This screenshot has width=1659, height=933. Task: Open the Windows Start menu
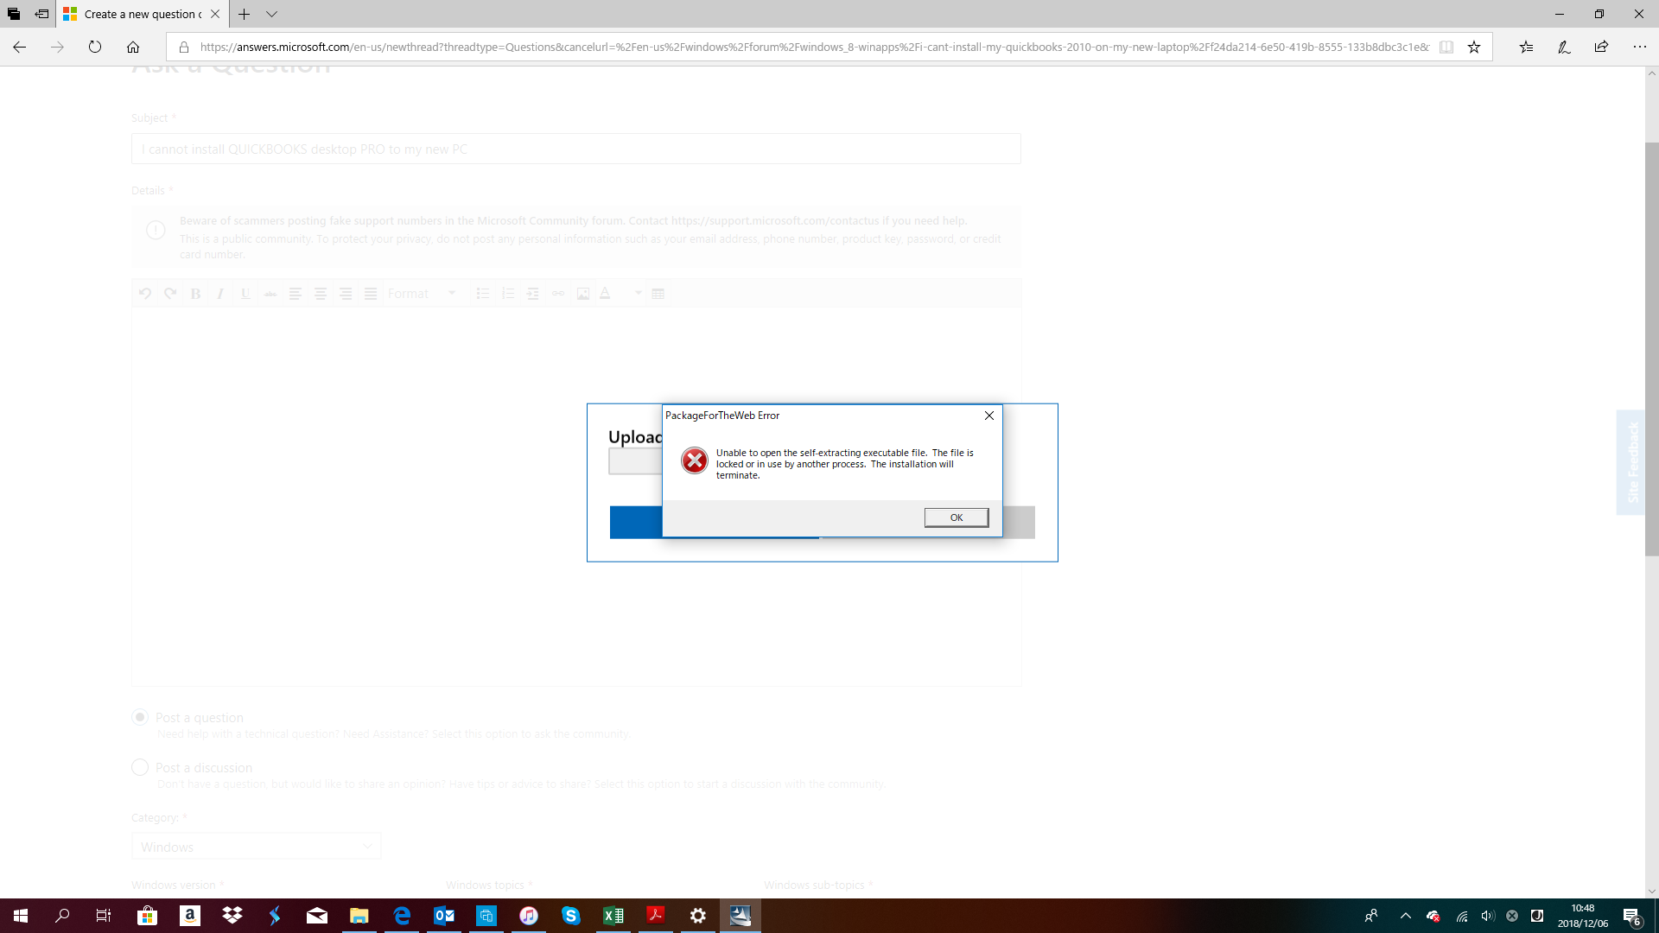coord(21,916)
